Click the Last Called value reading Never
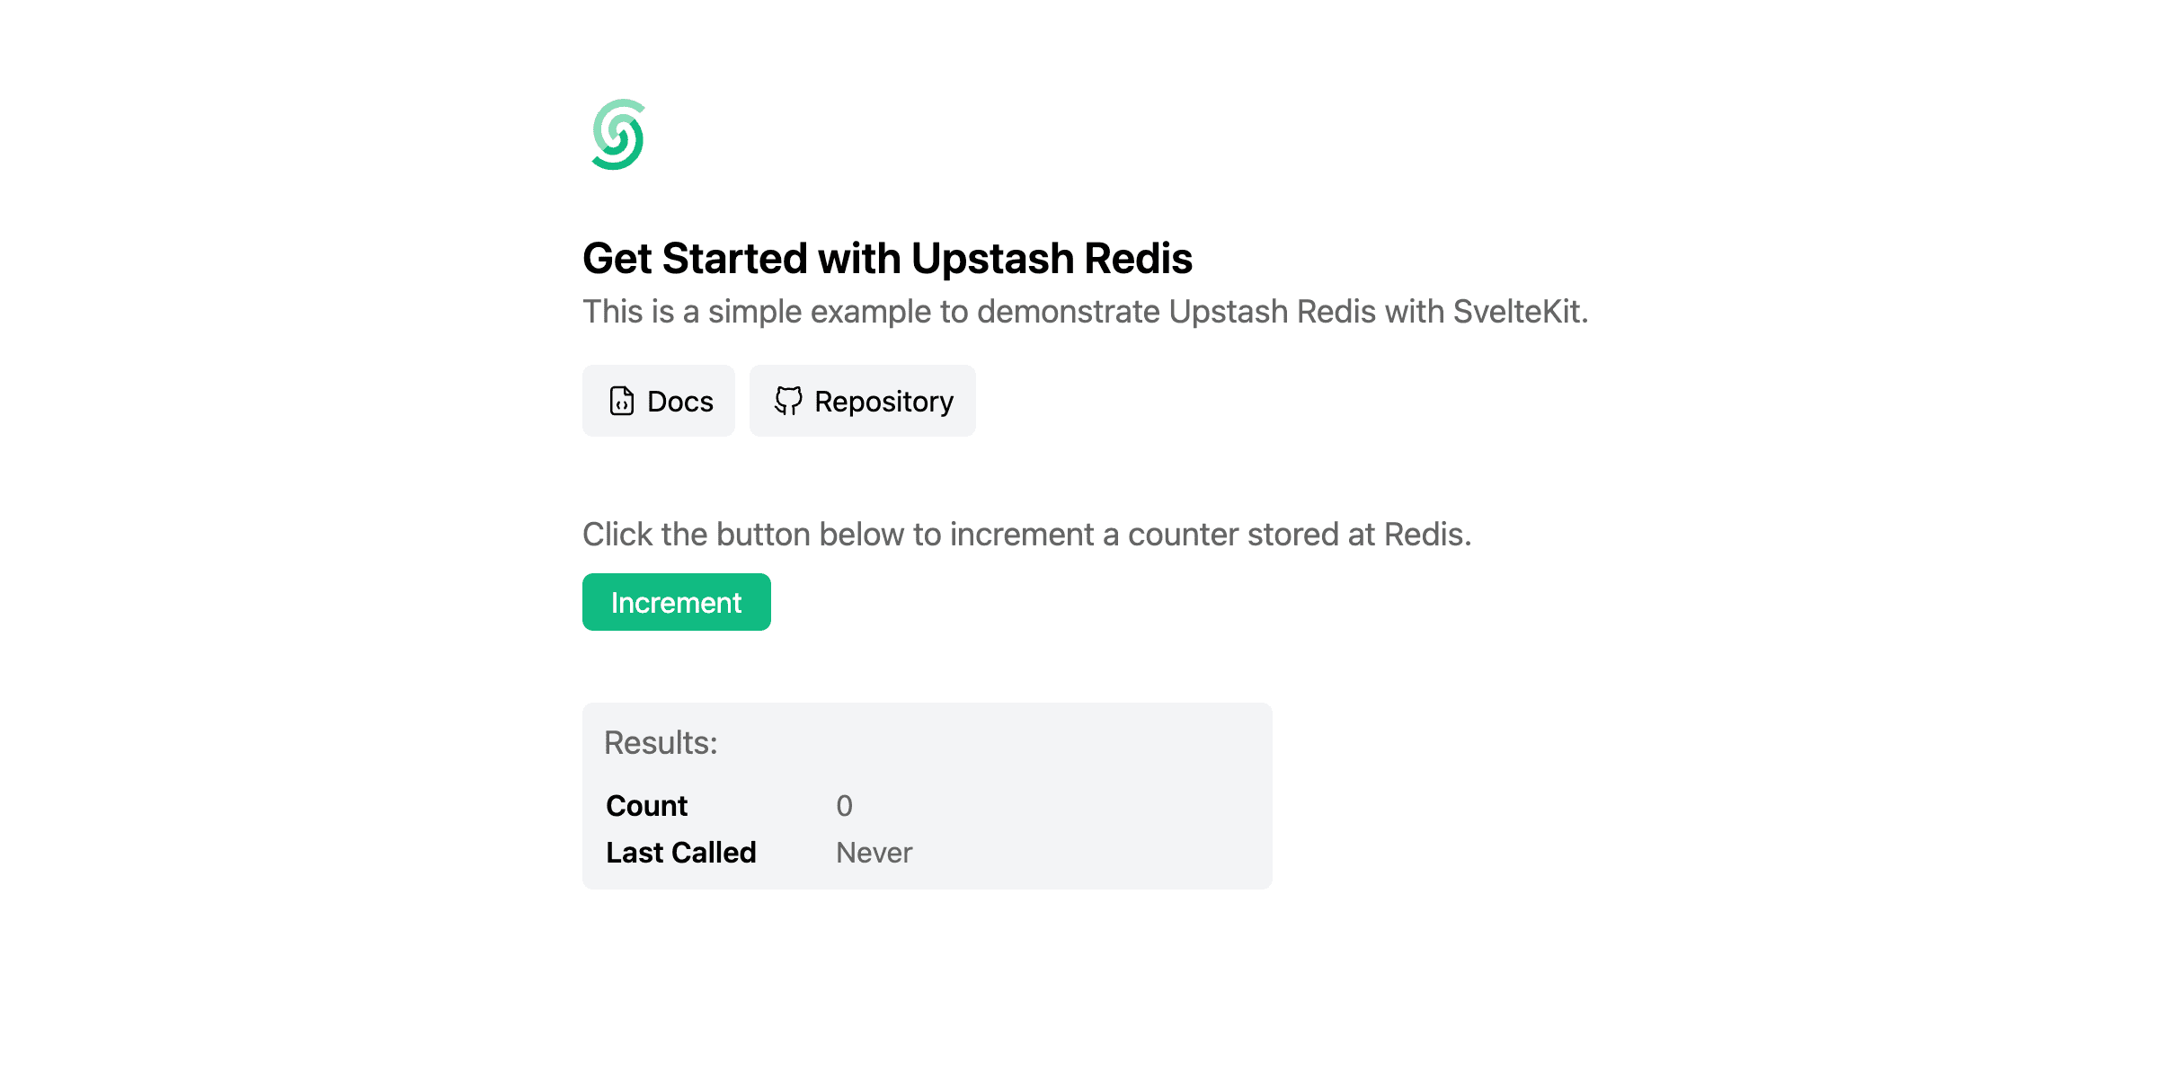2157x1080 pixels. pos(873,853)
